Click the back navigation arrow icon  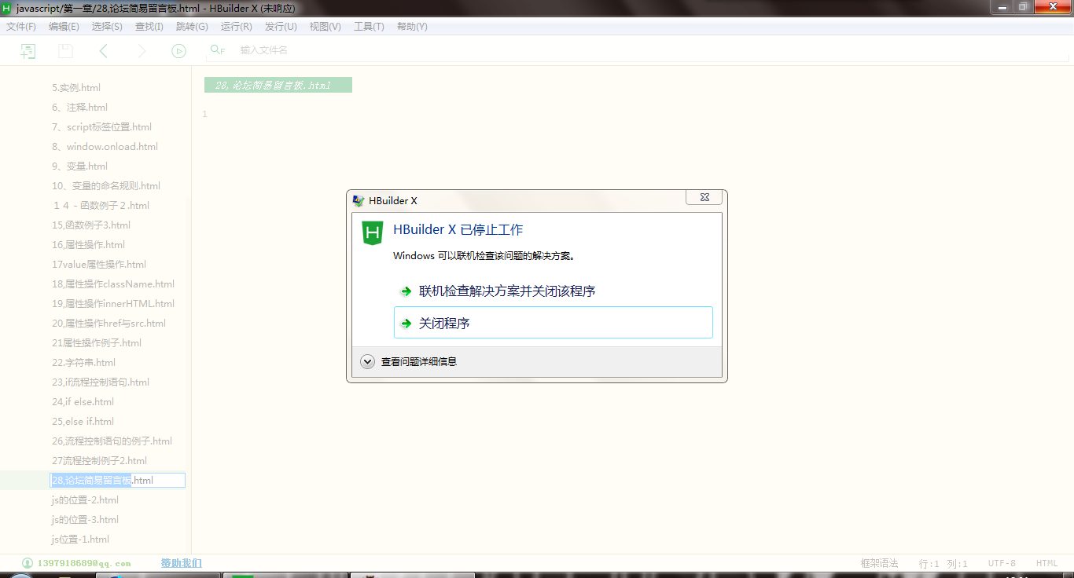tap(103, 51)
